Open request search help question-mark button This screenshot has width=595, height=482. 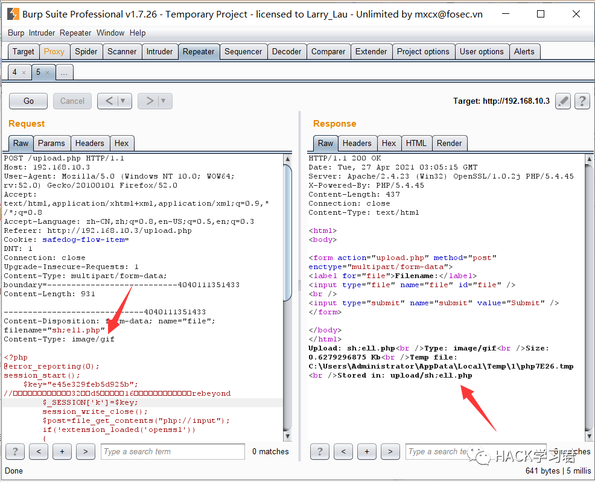[x=15, y=451]
